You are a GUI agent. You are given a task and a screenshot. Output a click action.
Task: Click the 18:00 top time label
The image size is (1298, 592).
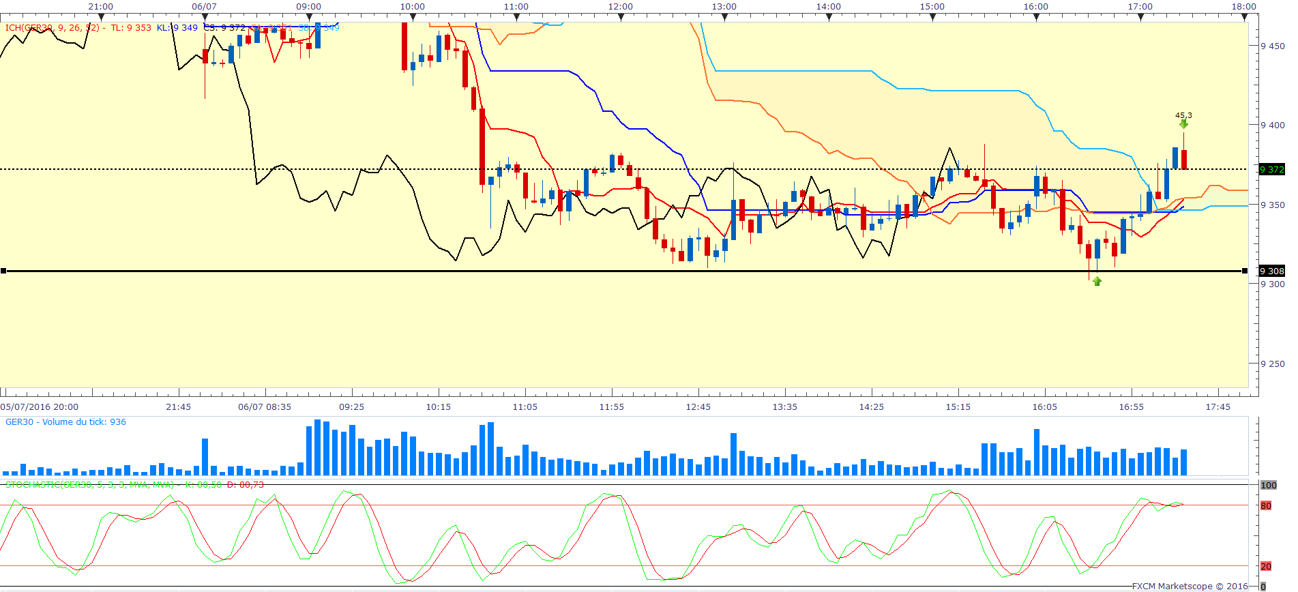1244,7
